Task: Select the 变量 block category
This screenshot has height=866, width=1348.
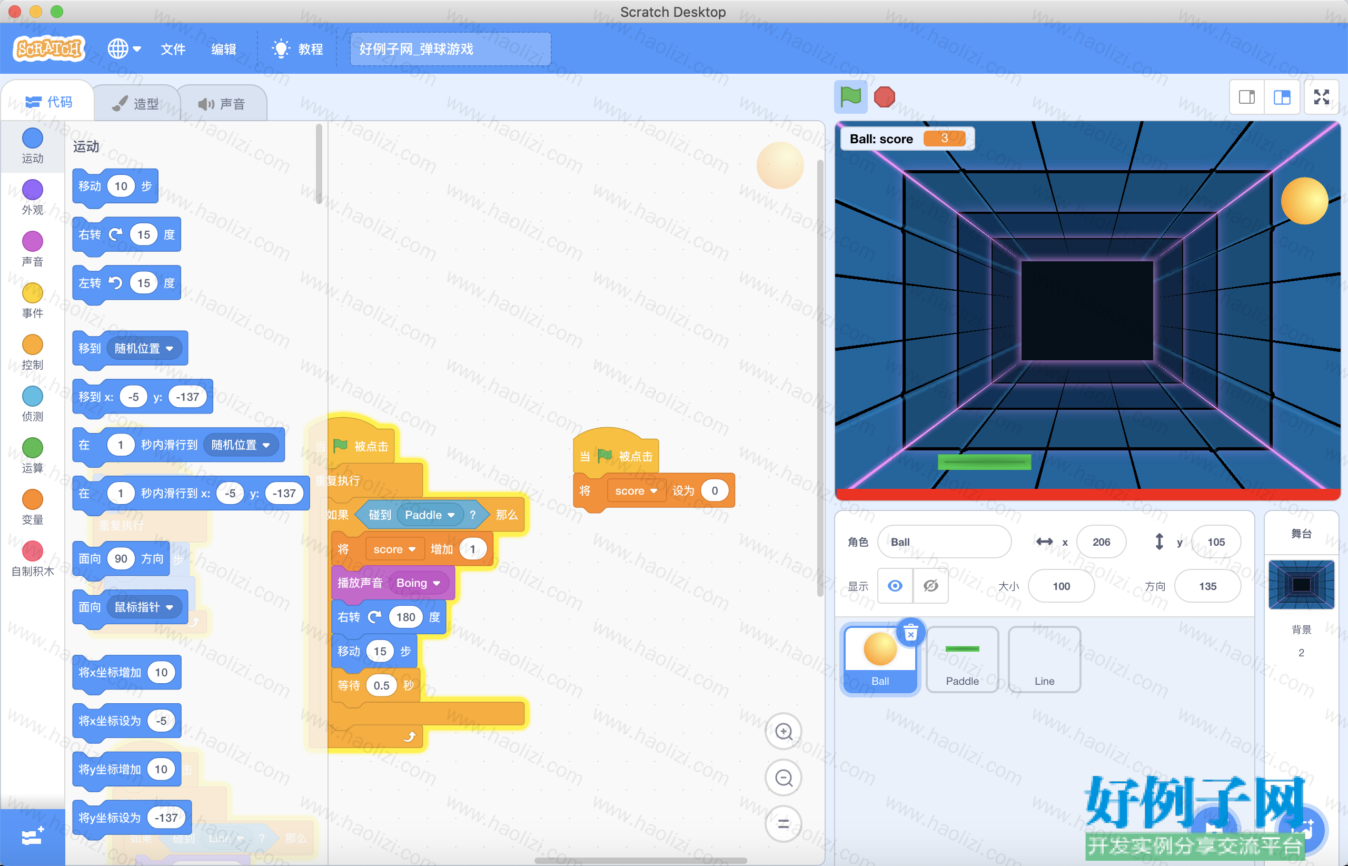Action: click(x=32, y=506)
